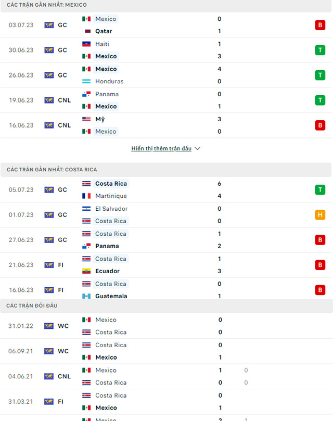Viewport: 333px width, 421px height.
Task: Click competition logo beside 03.07.23 GC
Action: [x=49, y=25]
